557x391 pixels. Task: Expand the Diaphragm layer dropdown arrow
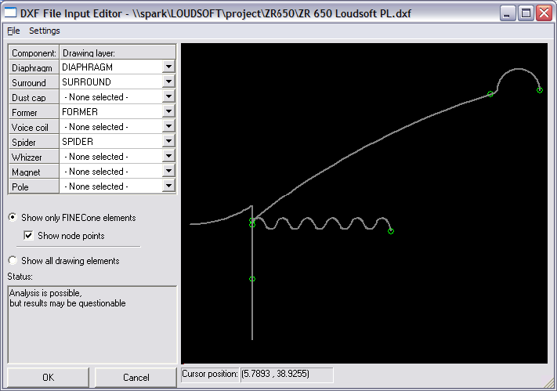click(x=168, y=67)
